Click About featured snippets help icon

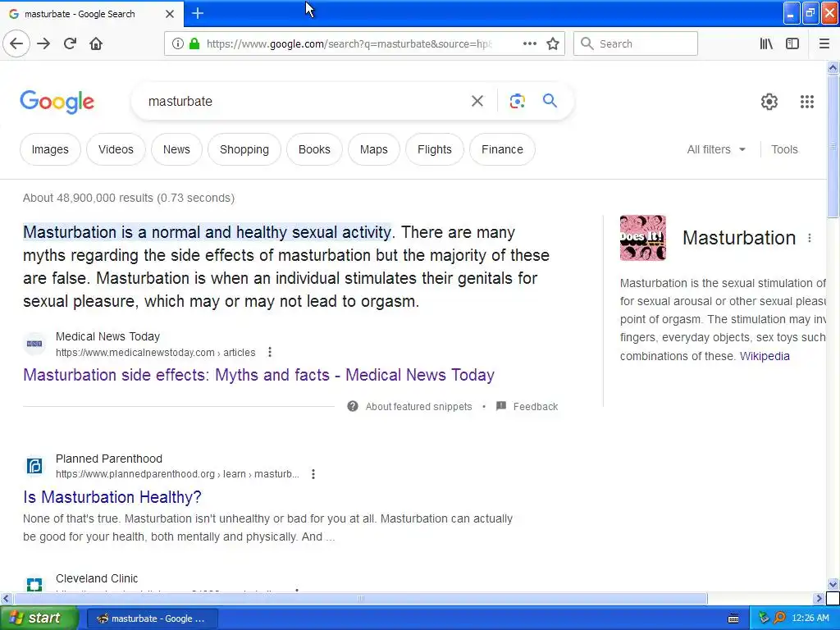[353, 406]
